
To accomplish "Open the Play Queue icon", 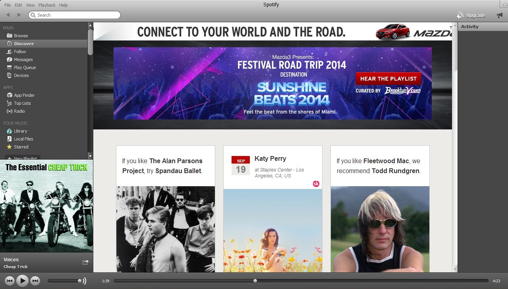I will [x=10, y=67].
